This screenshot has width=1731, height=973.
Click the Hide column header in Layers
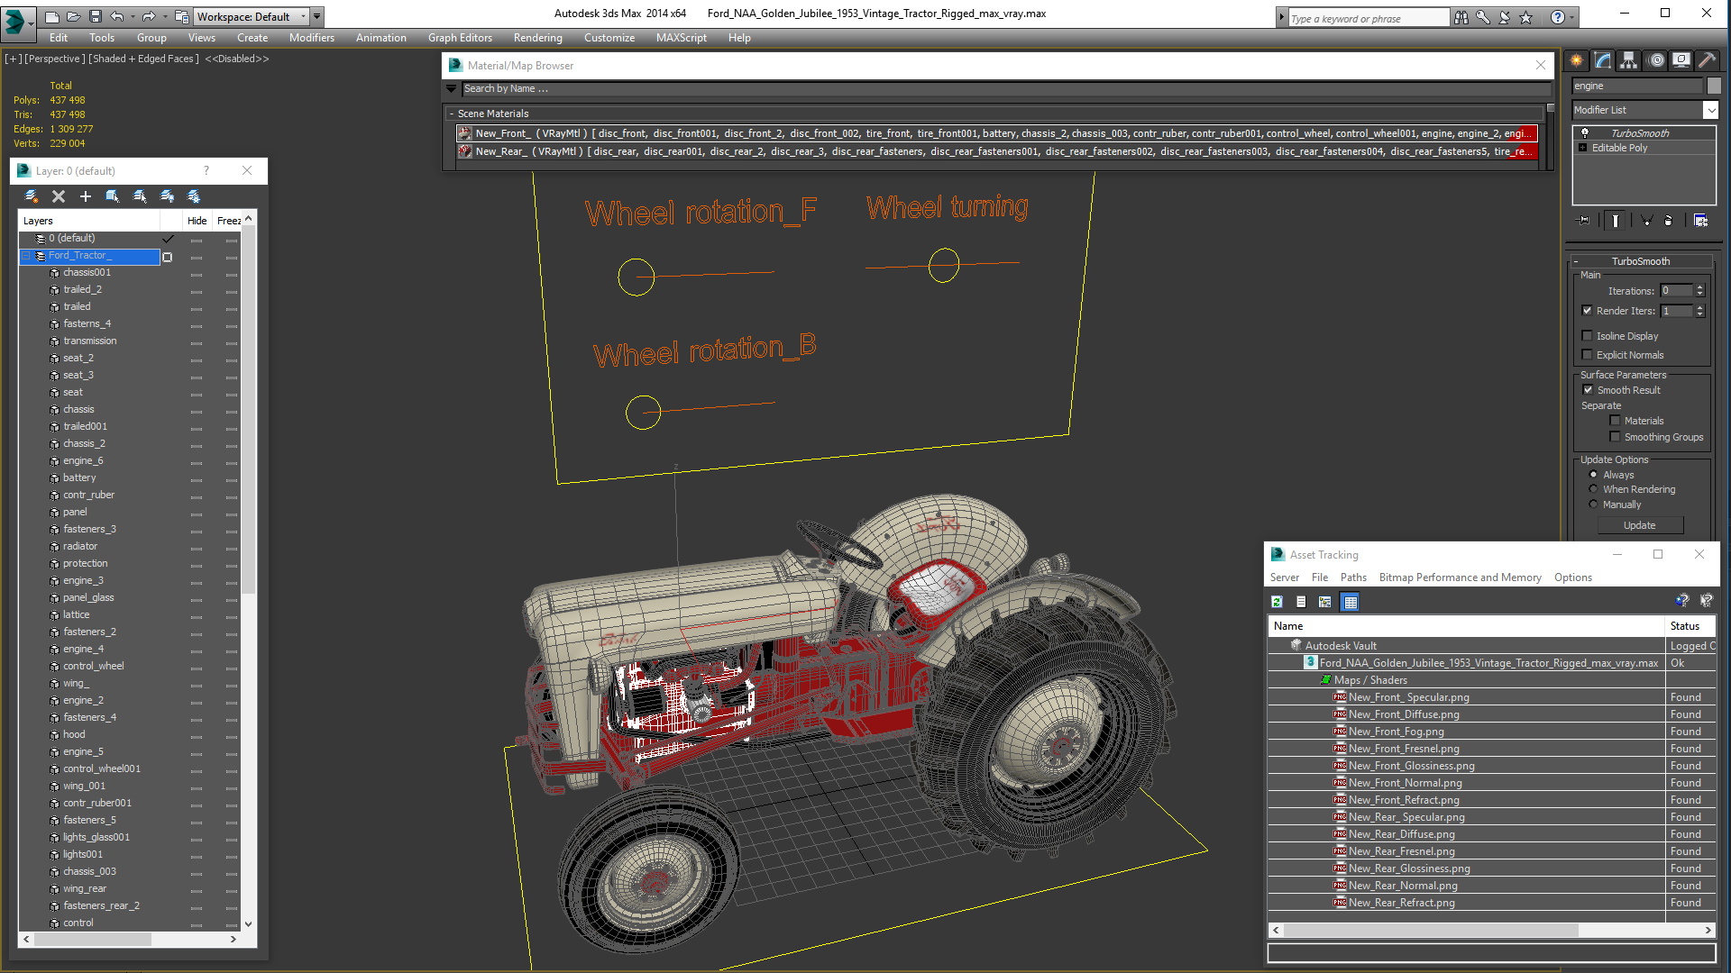pyautogui.click(x=197, y=221)
